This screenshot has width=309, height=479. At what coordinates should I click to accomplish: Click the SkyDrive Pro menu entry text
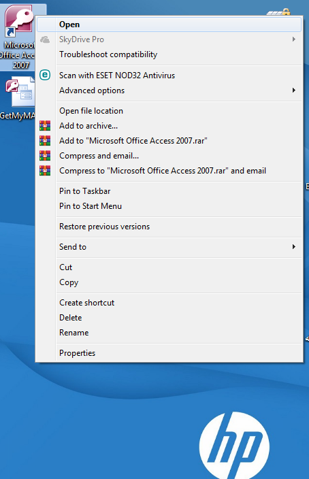click(82, 39)
